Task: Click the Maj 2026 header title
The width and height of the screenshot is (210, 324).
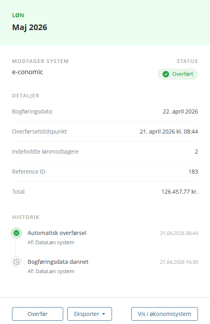Action: tap(30, 27)
